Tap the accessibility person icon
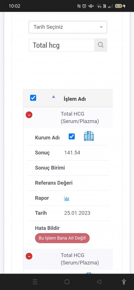Viewport: 134px width, 290px height. 124,282
